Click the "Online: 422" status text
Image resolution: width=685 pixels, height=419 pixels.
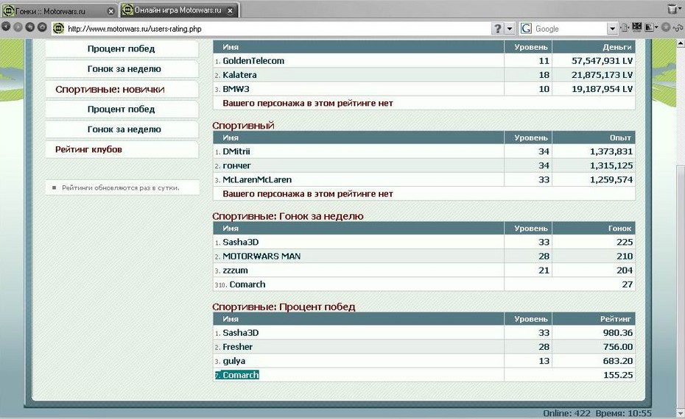(566, 413)
